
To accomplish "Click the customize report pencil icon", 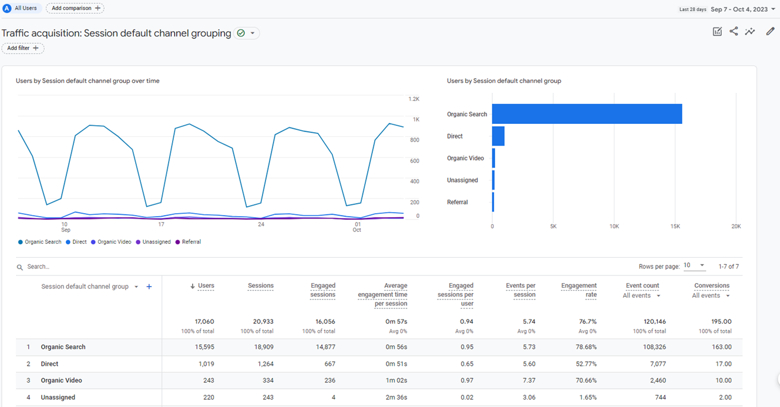I will (x=770, y=32).
